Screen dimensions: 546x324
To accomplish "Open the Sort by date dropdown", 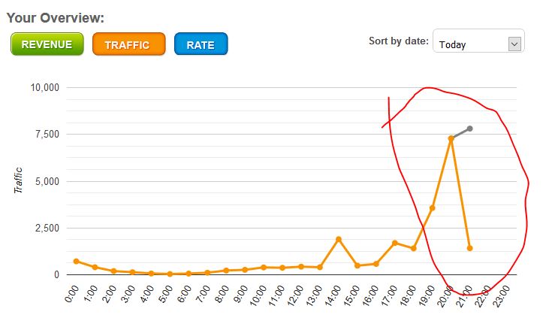I will pyautogui.click(x=478, y=44).
